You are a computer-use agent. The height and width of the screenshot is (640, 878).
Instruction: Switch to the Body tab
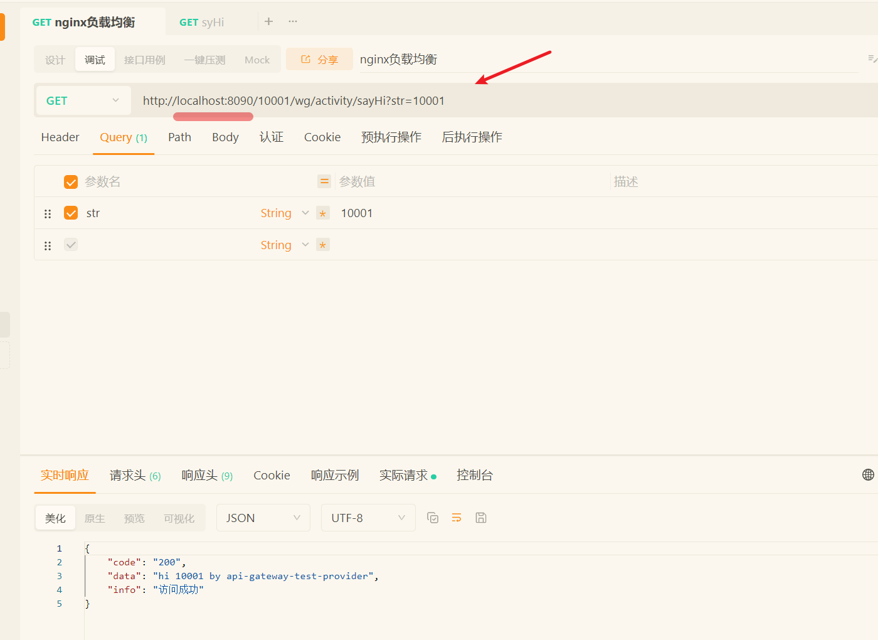(x=225, y=137)
